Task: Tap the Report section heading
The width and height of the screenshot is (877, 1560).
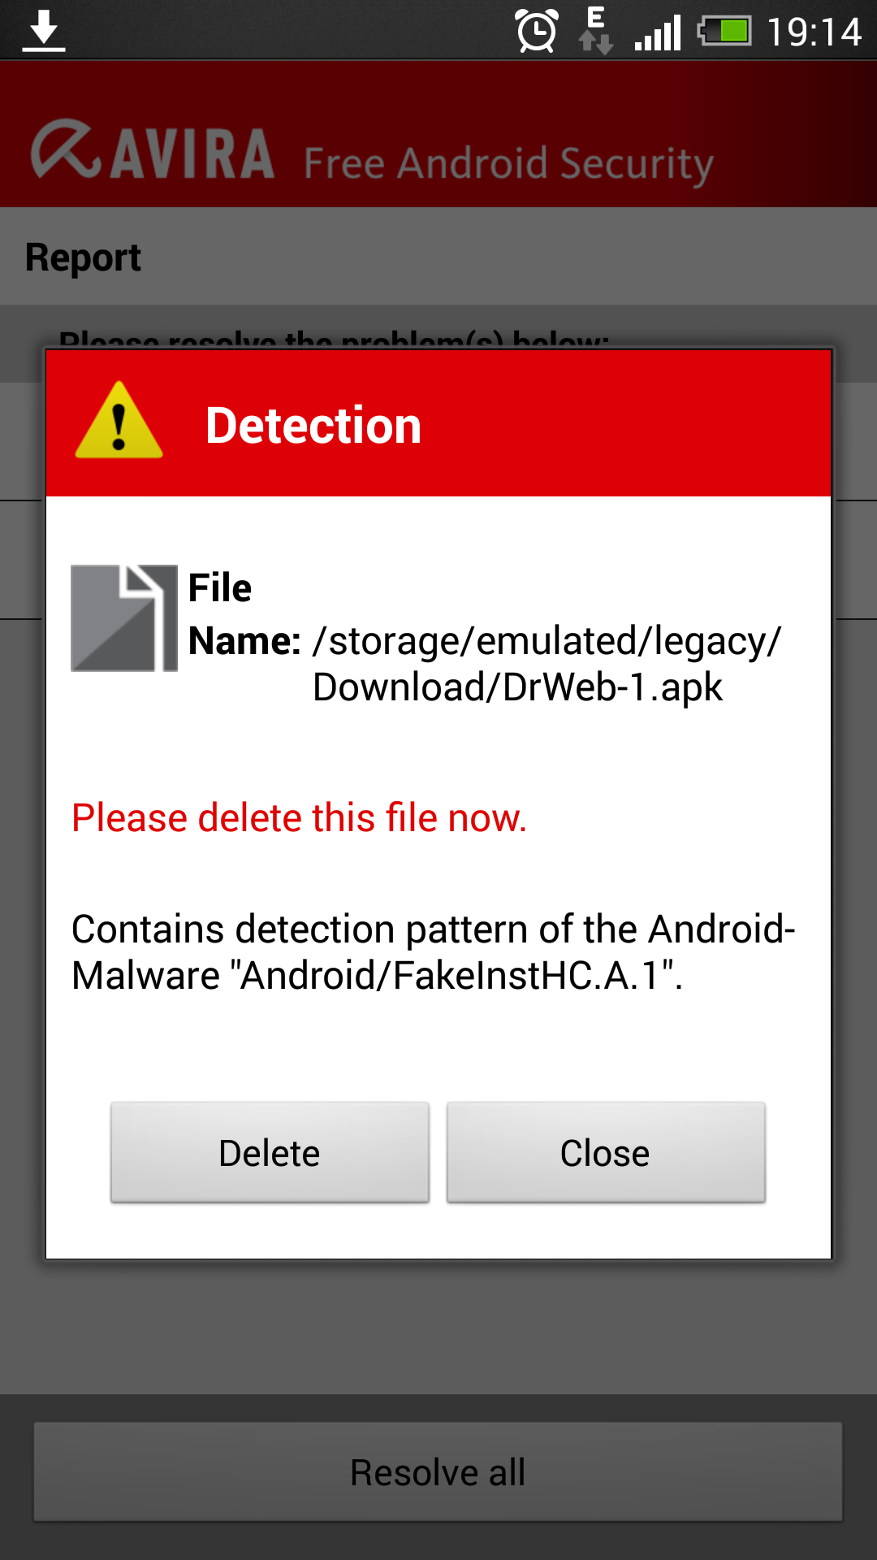Action: [x=84, y=258]
